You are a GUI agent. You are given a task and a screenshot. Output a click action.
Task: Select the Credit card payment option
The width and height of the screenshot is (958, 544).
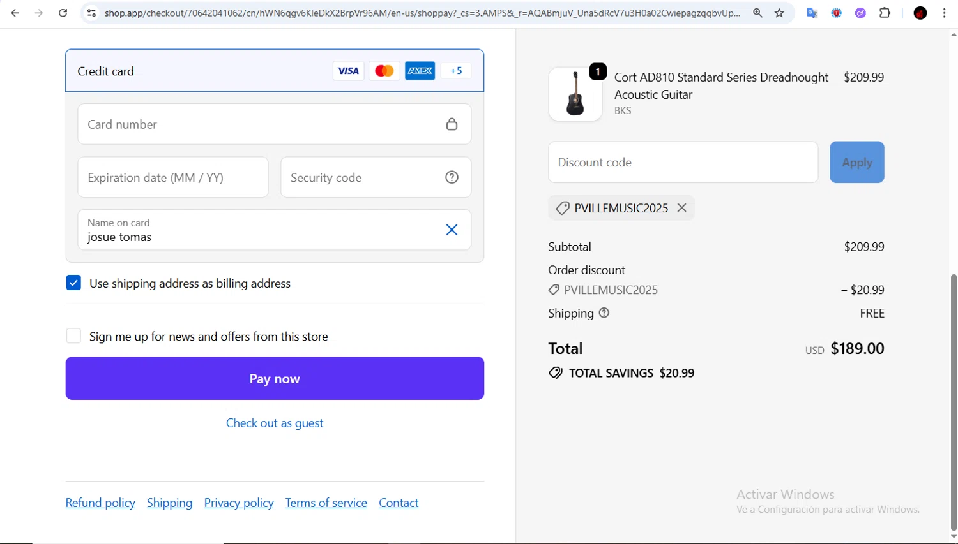[x=275, y=71]
